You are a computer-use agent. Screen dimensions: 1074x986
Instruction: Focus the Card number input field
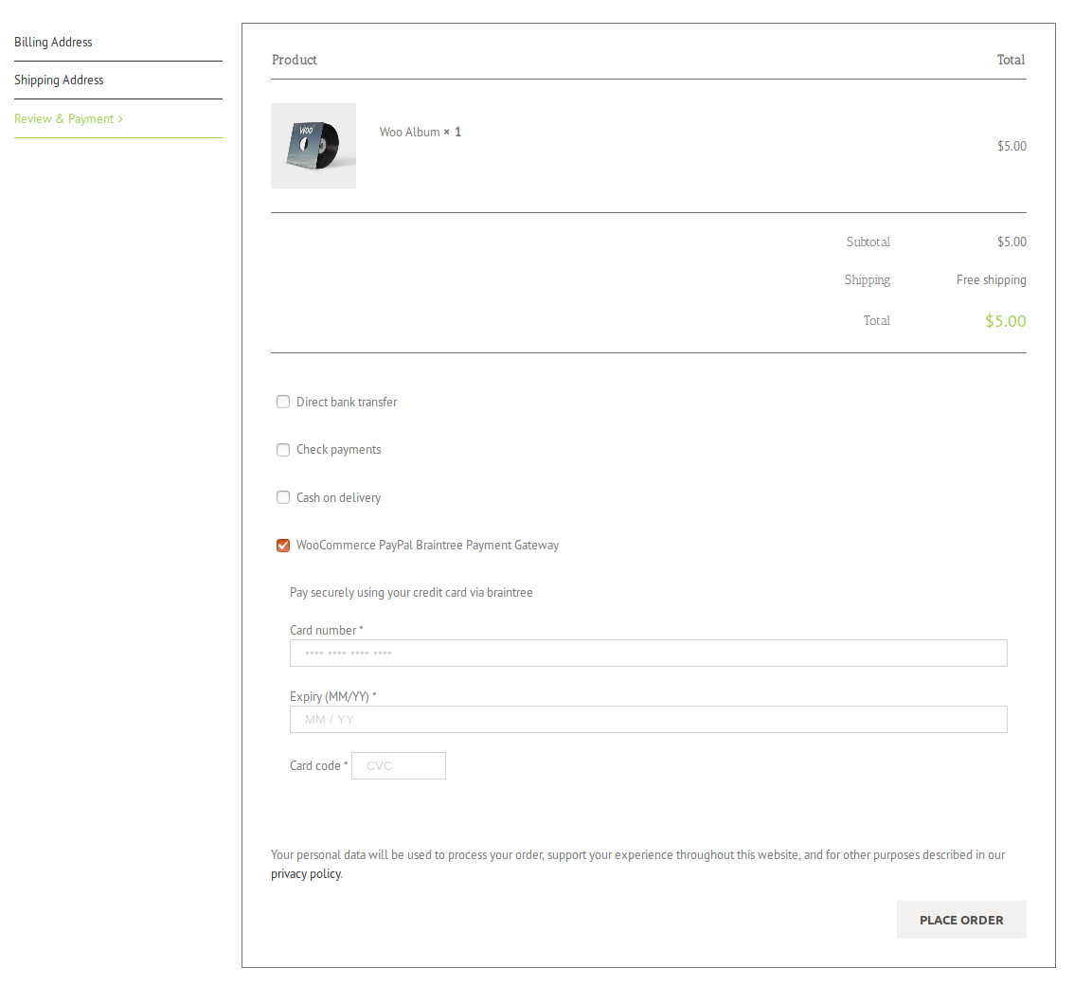click(x=648, y=654)
